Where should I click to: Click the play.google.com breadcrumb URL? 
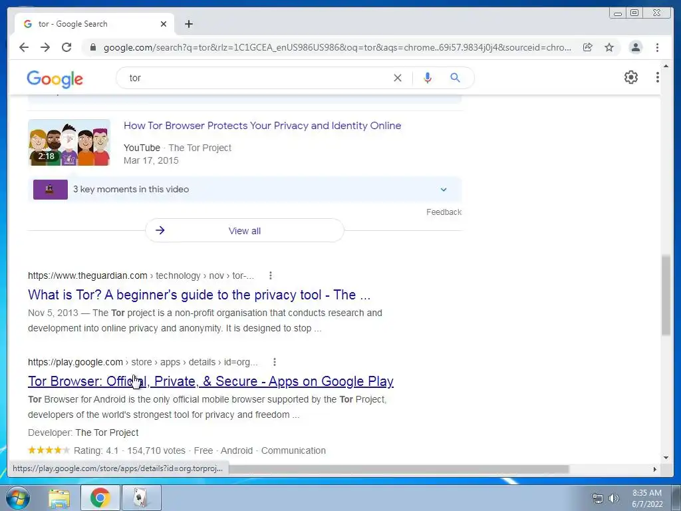pyautogui.click(x=142, y=362)
